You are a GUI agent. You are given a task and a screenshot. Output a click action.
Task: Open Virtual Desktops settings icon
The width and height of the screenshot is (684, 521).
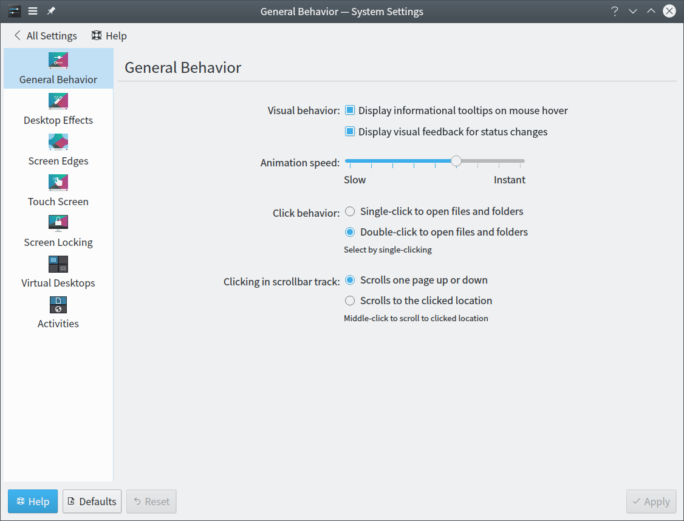(x=58, y=264)
